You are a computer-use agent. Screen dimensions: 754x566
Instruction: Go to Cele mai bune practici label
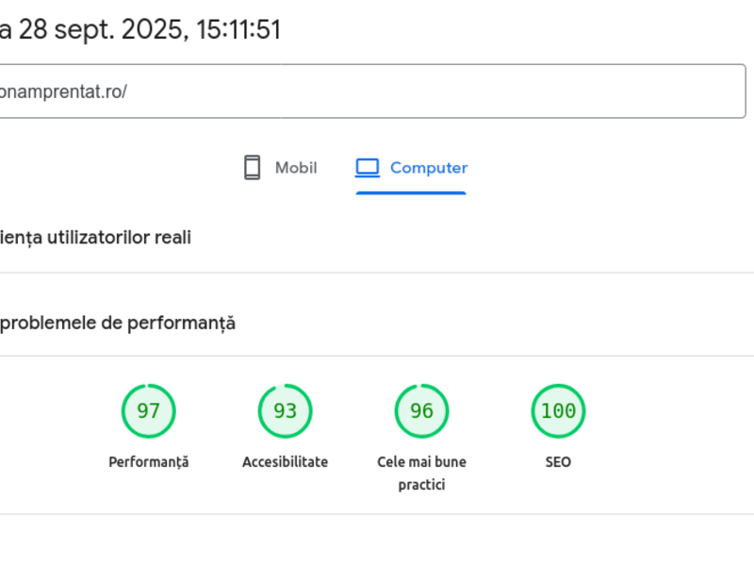(x=421, y=462)
